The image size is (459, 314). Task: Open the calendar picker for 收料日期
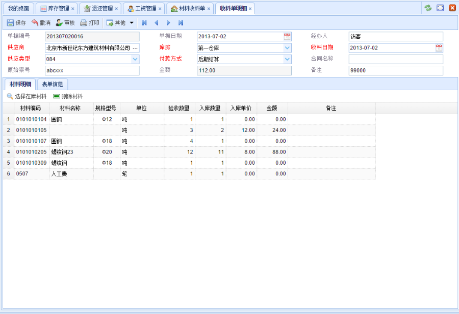[x=439, y=48]
